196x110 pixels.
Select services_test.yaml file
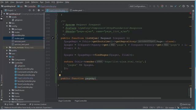pos(22,44)
